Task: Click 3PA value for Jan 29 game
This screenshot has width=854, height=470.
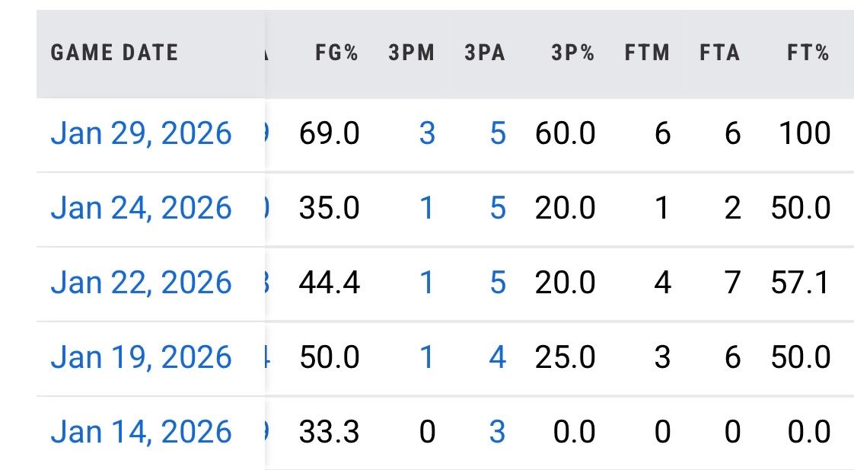Action: (x=497, y=133)
